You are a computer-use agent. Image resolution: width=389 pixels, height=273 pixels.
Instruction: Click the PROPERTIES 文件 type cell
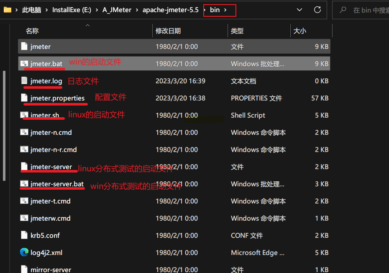(x=256, y=98)
